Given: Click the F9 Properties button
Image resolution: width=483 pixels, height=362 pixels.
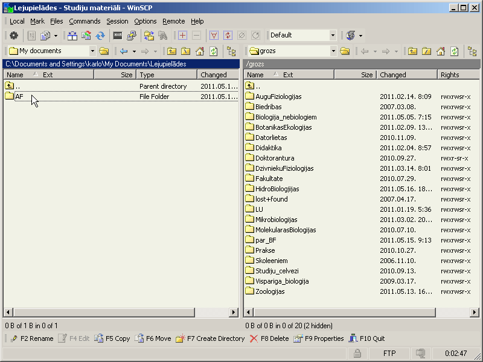Looking at the screenshot, I should [x=319, y=338].
